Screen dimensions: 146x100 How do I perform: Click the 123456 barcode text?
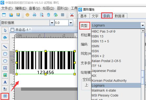(x=46, y=72)
